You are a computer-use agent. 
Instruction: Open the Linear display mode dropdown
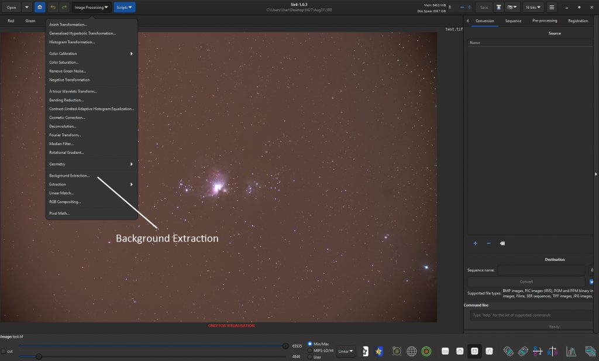click(x=346, y=351)
